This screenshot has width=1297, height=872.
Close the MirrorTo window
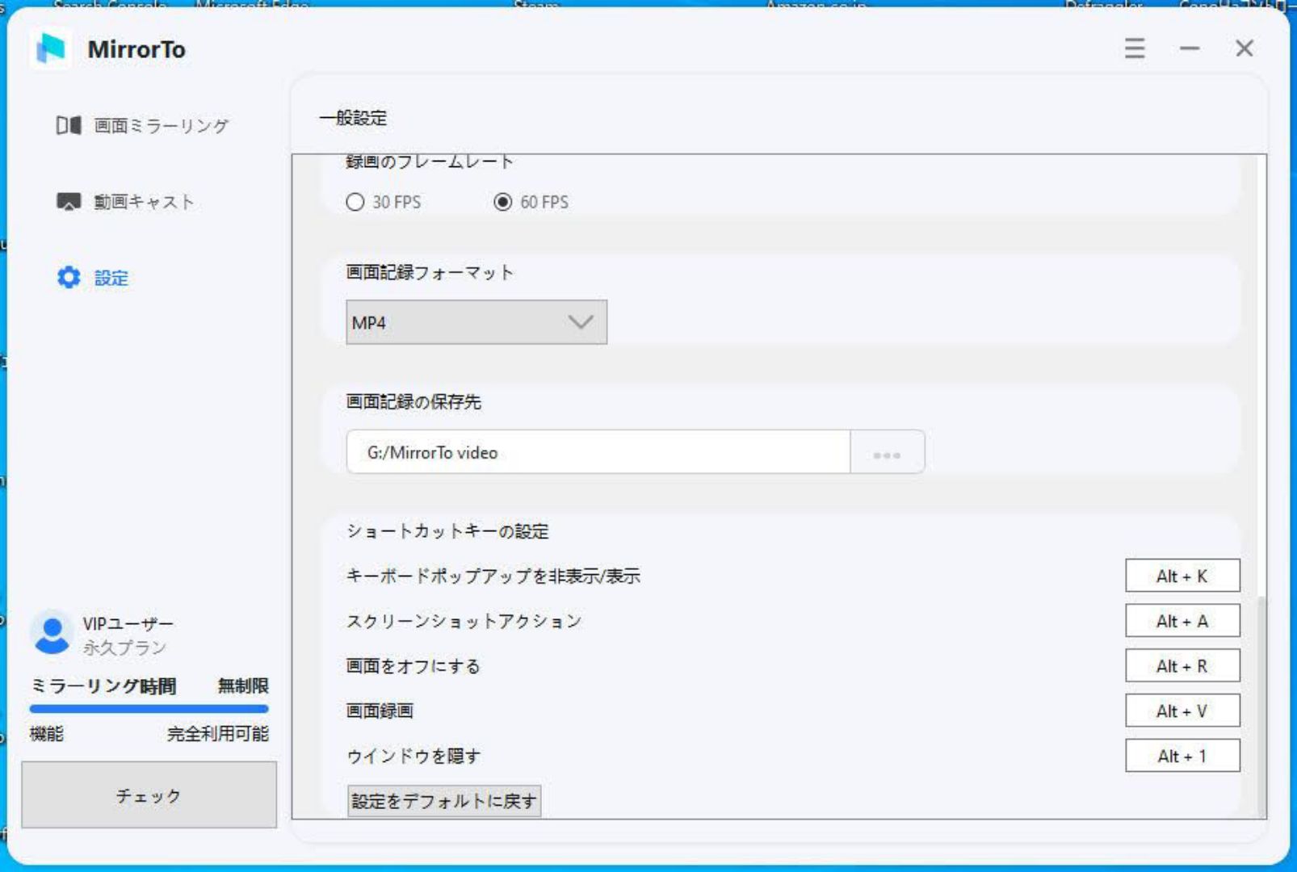click(1245, 48)
